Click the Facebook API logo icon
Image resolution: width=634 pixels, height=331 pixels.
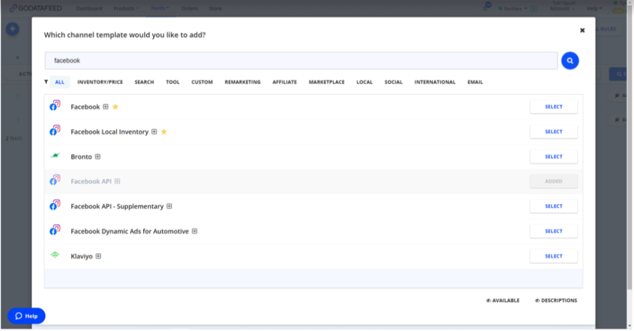coord(55,180)
